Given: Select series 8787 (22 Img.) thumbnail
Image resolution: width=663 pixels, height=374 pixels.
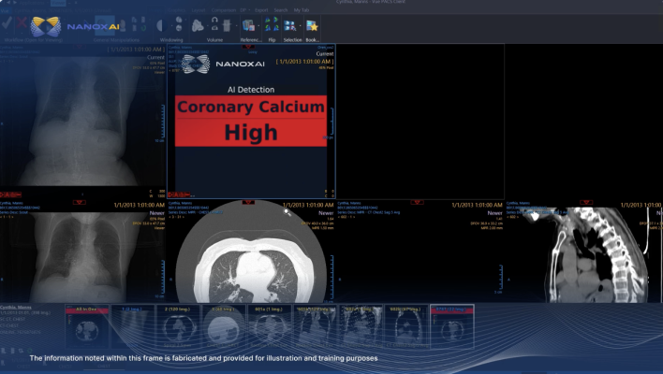Looking at the screenshot, I should [452, 326].
